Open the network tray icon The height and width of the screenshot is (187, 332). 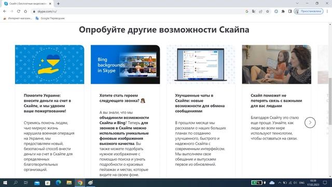[290, 182]
